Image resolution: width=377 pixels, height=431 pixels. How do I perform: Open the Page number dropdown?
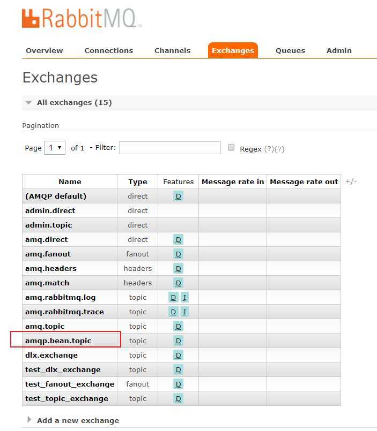55,148
